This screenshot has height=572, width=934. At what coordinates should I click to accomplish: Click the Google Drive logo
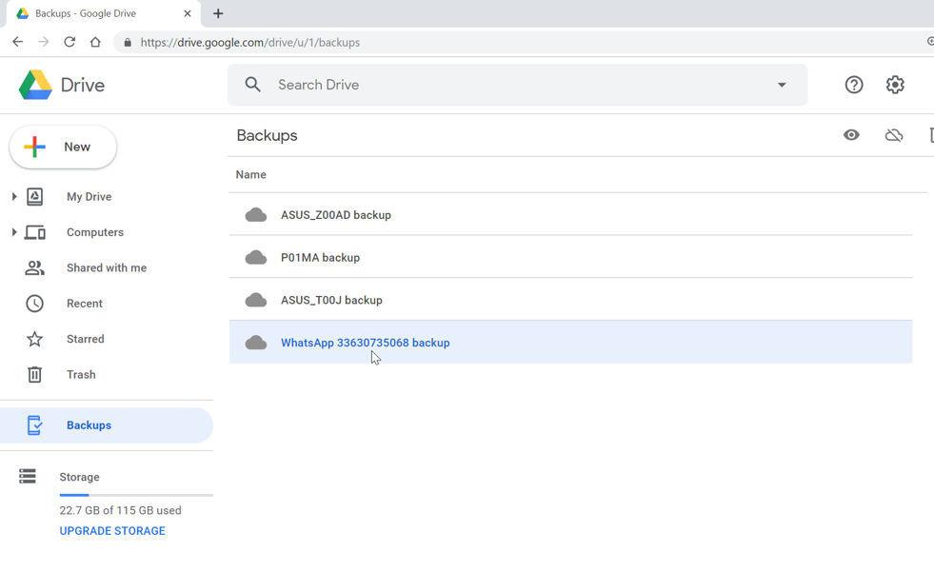pos(35,85)
